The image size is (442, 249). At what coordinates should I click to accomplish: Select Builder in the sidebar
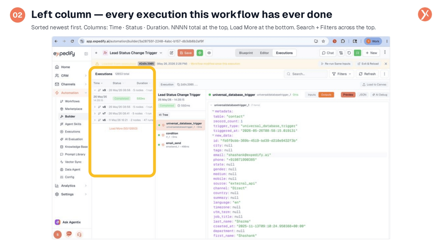70,116
